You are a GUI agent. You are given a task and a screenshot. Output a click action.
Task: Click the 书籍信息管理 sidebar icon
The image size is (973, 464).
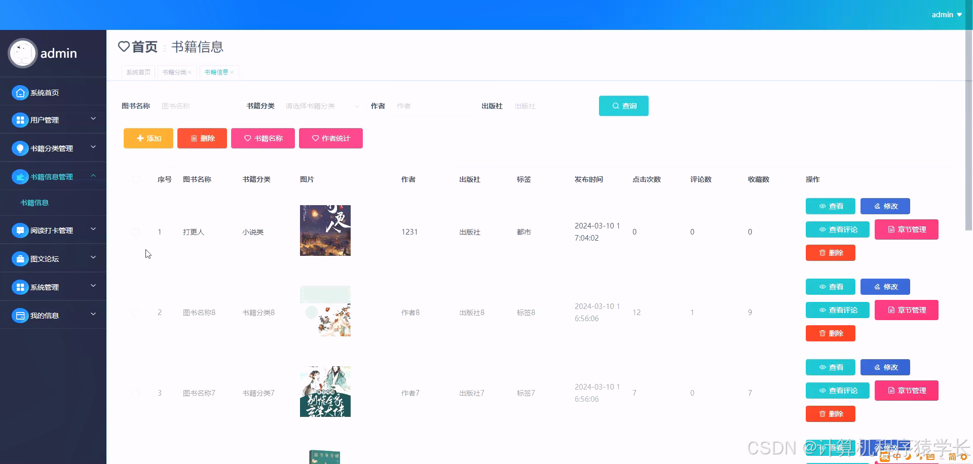coord(20,177)
